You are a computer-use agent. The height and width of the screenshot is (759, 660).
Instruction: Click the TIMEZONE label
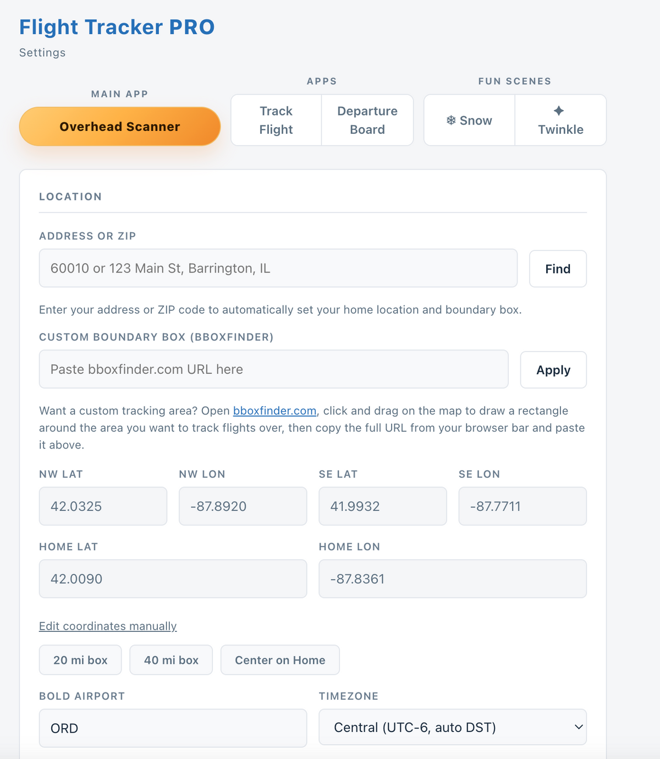point(349,696)
